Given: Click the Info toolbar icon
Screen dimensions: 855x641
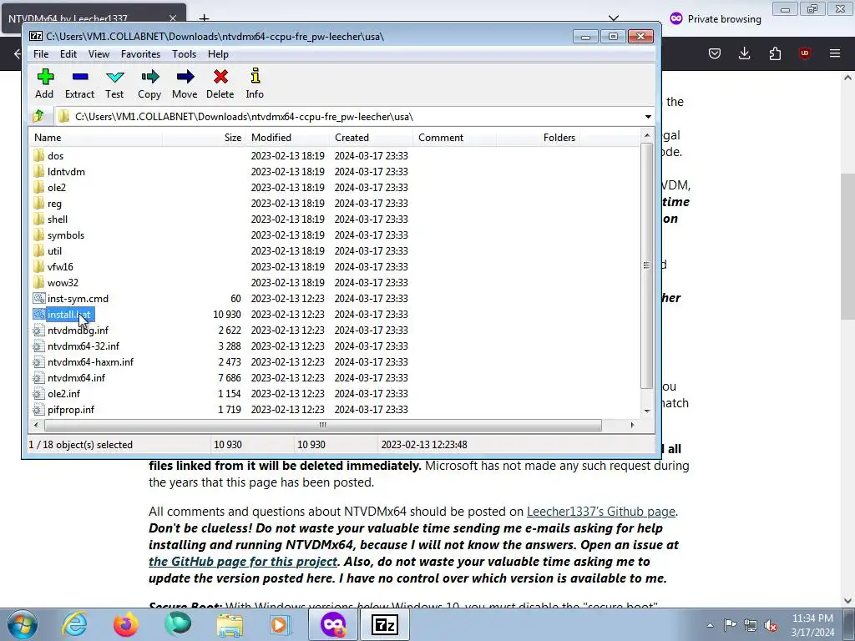Looking at the screenshot, I should tap(255, 76).
